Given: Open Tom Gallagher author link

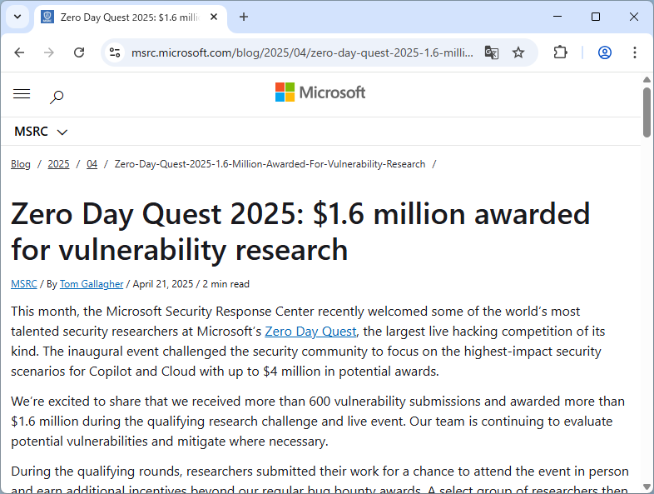Looking at the screenshot, I should click(x=92, y=284).
